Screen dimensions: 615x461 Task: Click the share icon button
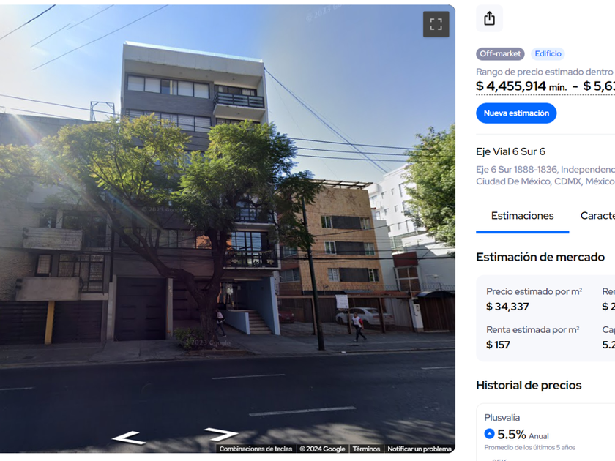pyautogui.click(x=489, y=19)
